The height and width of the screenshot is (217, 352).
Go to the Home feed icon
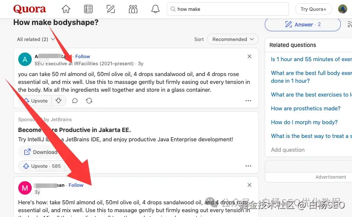[x=66, y=9]
